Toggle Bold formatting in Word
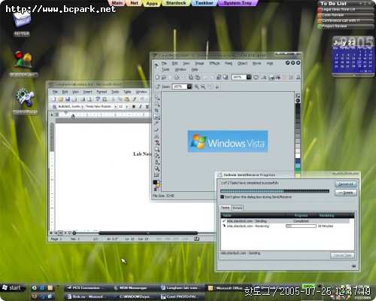This screenshot has width=376, height=301. [x=134, y=107]
